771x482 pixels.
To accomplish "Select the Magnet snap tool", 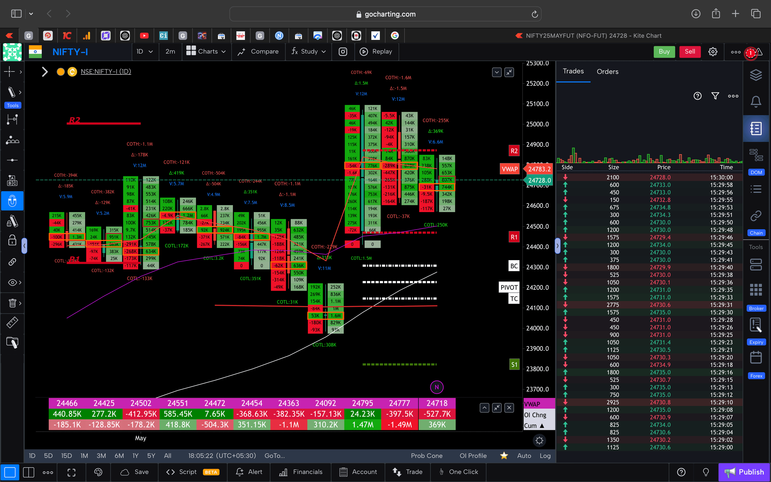I will (x=12, y=201).
